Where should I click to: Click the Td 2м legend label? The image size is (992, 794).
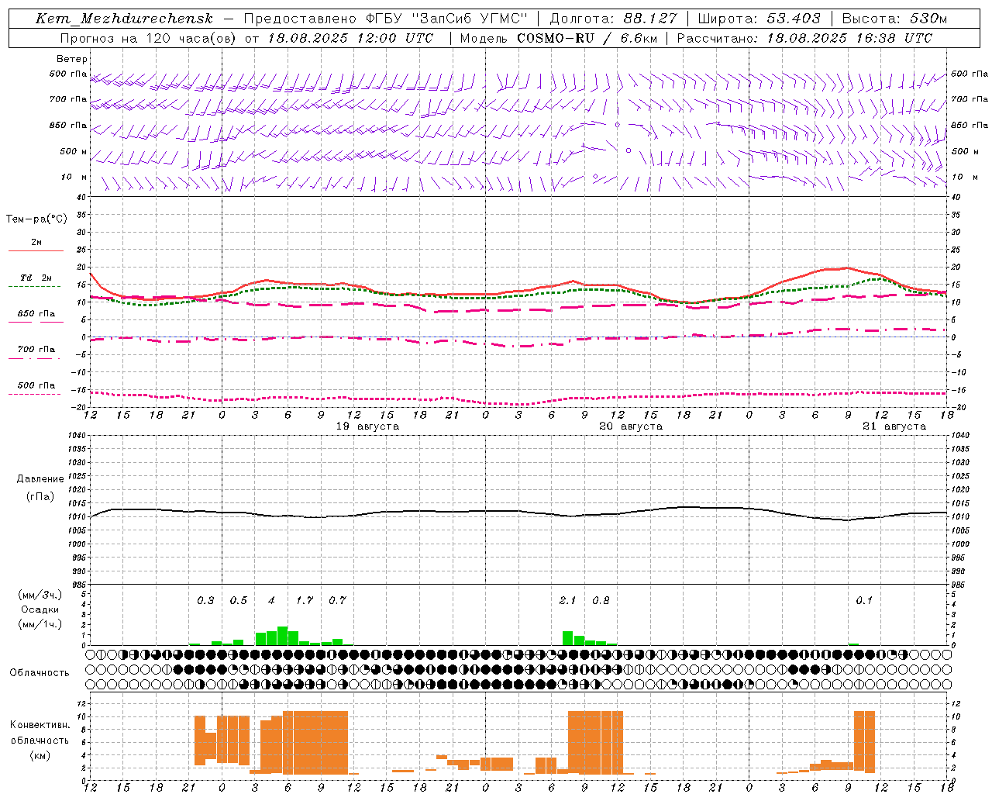[x=36, y=278]
